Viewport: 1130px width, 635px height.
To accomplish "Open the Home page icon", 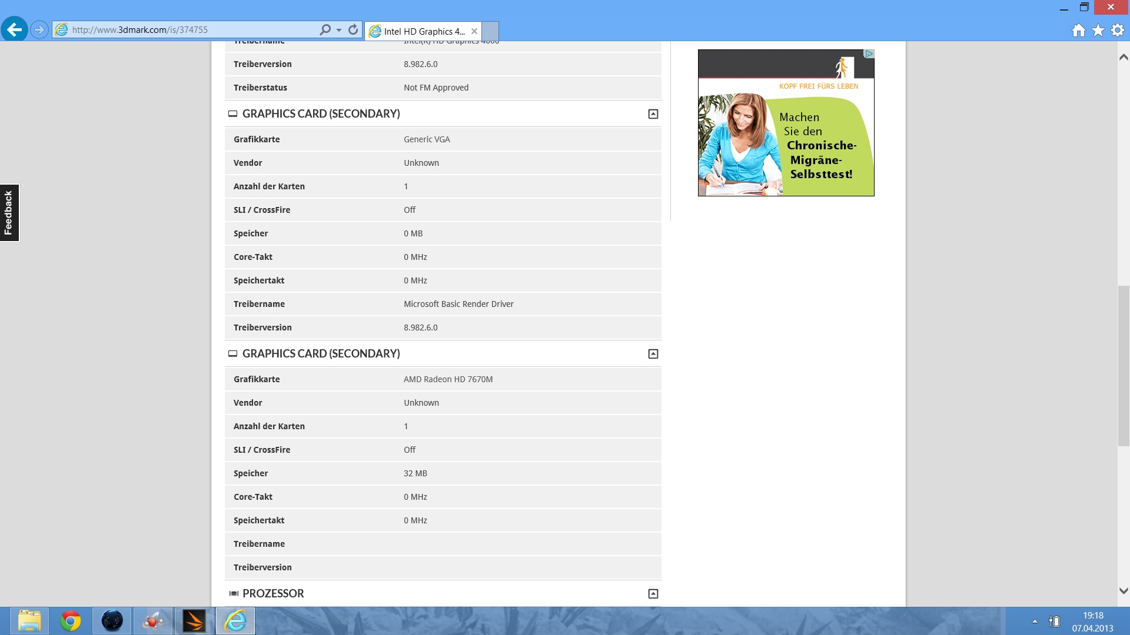I will click(1078, 31).
